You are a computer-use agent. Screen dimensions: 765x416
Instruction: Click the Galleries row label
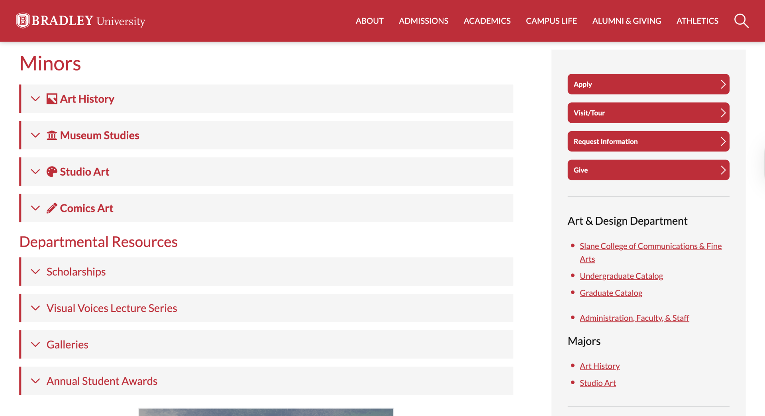point(67,345)
